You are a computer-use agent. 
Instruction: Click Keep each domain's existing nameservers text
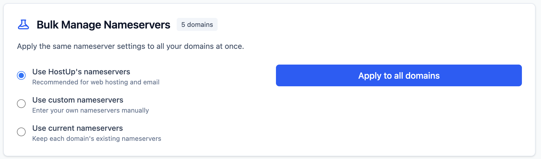[97, 138]
